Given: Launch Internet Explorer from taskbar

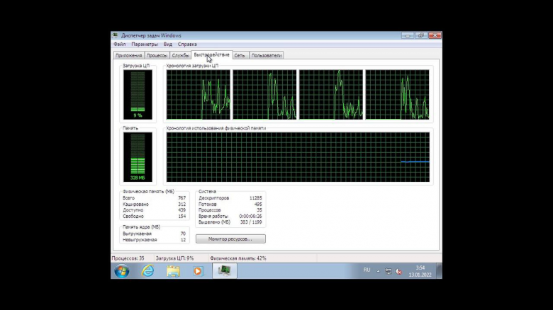Looking at the screenshot, I should 147,271.
